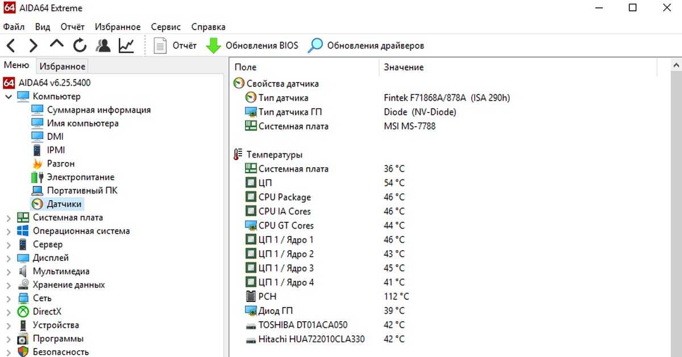Screen dimensions: 682x357
Task: Click the Операционная система Windows icon
Action: pos(23,231)
